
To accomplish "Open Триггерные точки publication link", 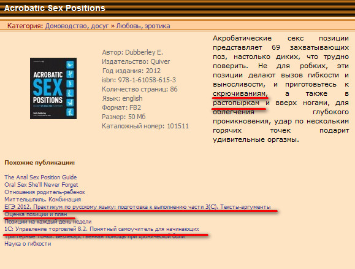I will point(94,236).
